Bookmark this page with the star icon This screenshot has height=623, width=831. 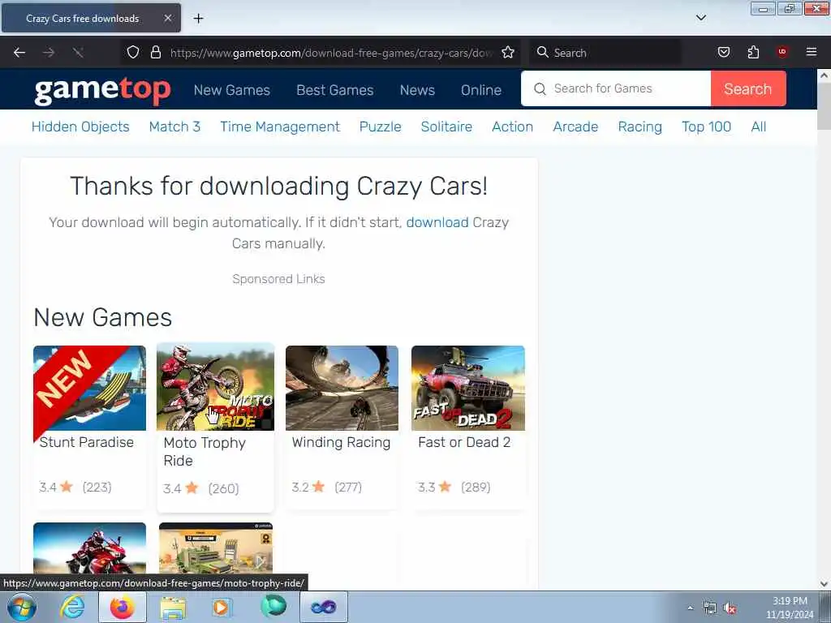508,53
